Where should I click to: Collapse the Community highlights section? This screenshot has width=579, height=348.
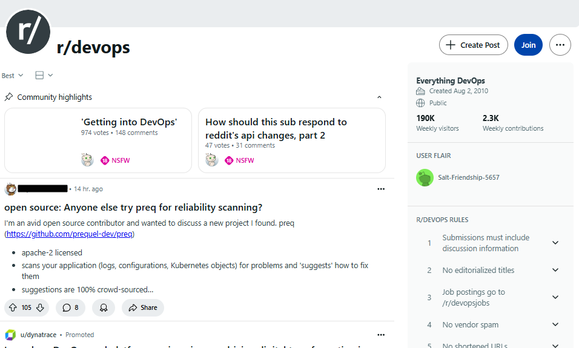379,97
